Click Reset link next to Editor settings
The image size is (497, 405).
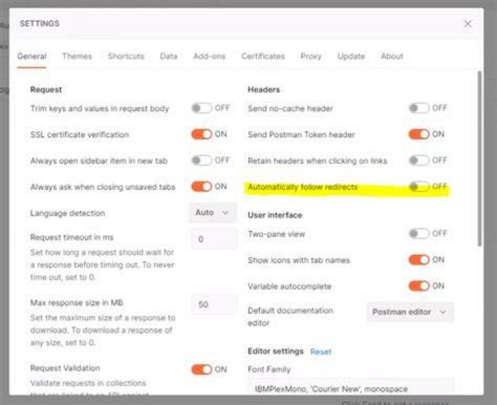[321, 352]
